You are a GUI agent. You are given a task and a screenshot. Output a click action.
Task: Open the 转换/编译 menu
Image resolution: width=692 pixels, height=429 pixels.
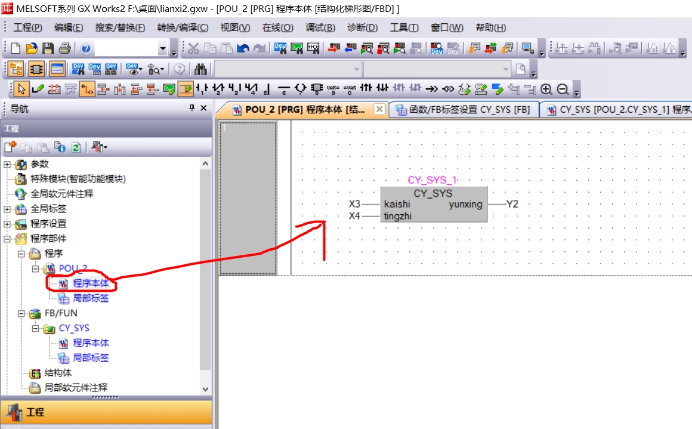point(183,27)
